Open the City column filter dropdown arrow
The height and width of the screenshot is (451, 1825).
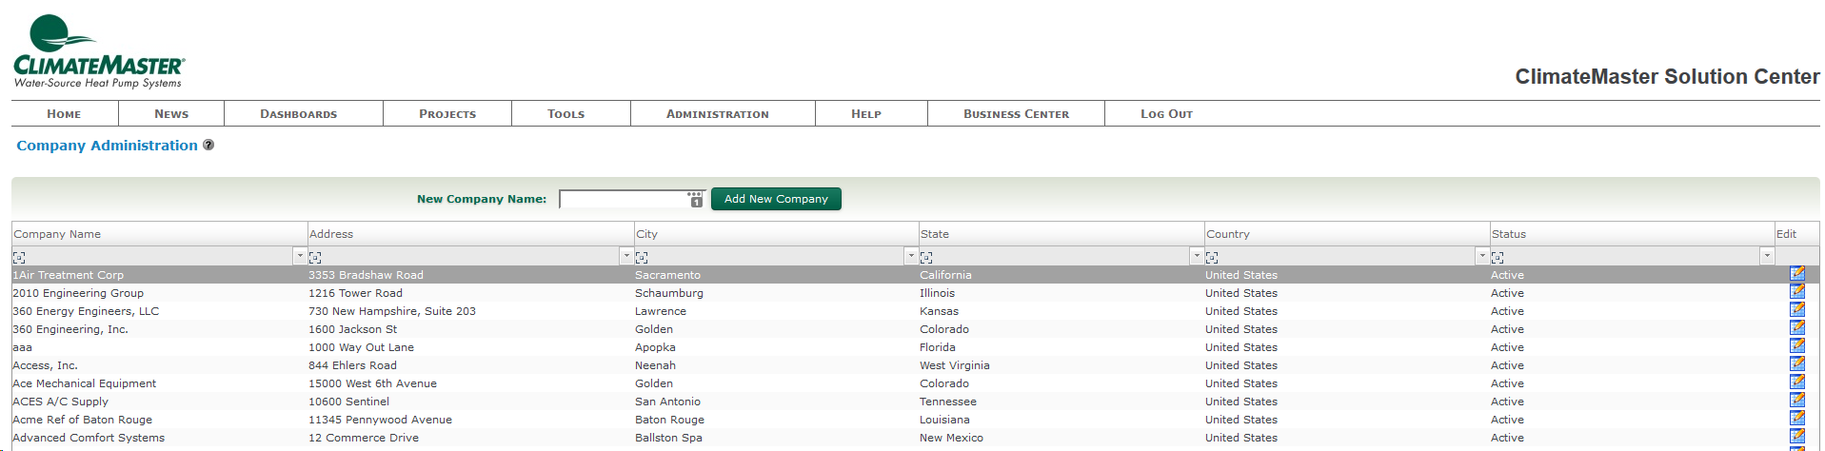point(911,256)
